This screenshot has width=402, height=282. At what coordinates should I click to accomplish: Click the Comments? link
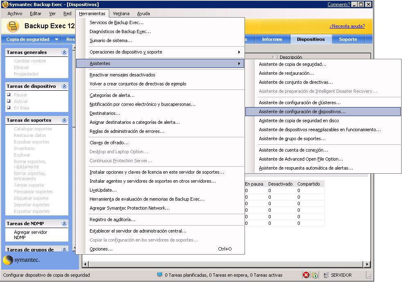pos(339,4)
